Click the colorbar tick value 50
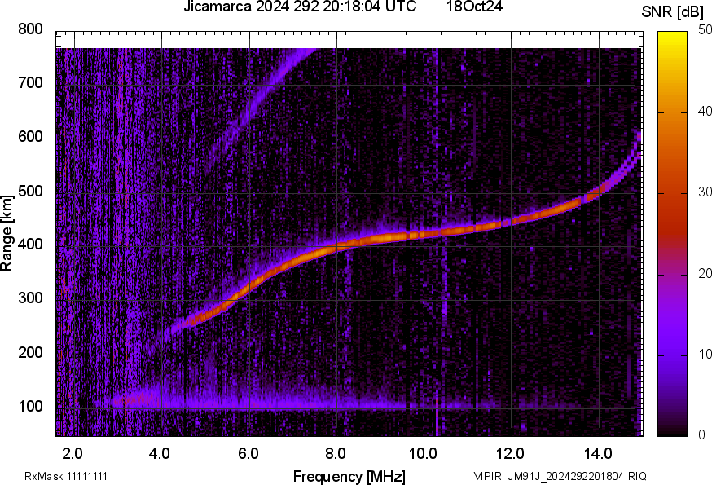712x485 pixels. coord(705,30)
